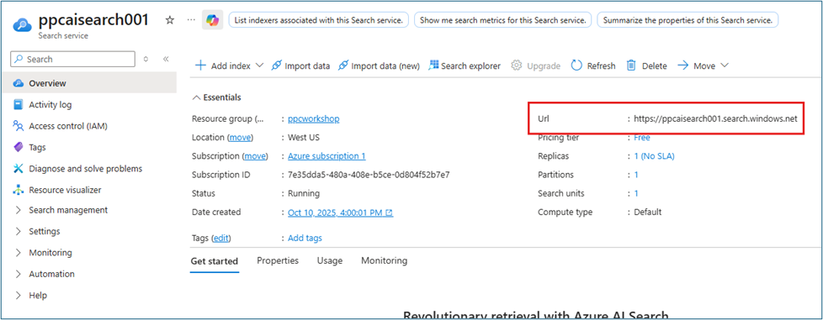Viewport: 823px width, 320px height.
Task: Click into the sidebar Search input field
Action: (73, 59)
